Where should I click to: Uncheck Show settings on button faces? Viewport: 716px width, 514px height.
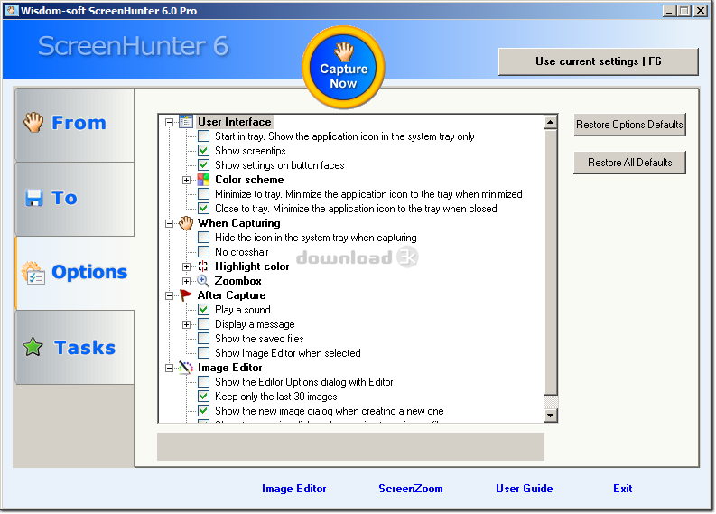click(204, 165)
